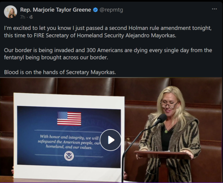The height and width of the screenshot is (183, 223).
Task: Click the white border of the poster board
Action: point(69,99)
